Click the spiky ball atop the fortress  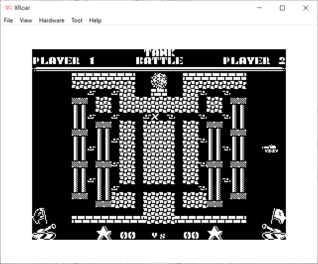point(159,81)
